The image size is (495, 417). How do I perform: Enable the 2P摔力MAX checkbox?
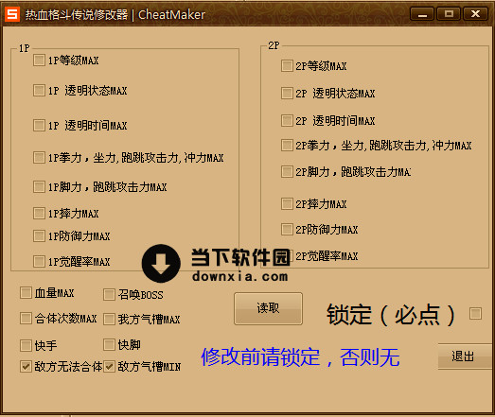pos(287,203)
